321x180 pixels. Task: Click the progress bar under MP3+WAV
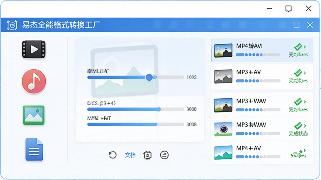click(x=258, y=110)
